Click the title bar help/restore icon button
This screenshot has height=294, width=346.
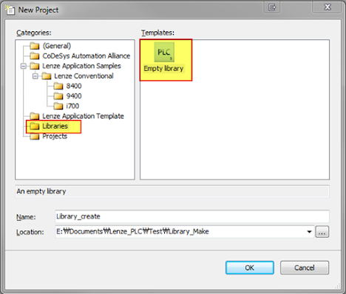(272, 7)
